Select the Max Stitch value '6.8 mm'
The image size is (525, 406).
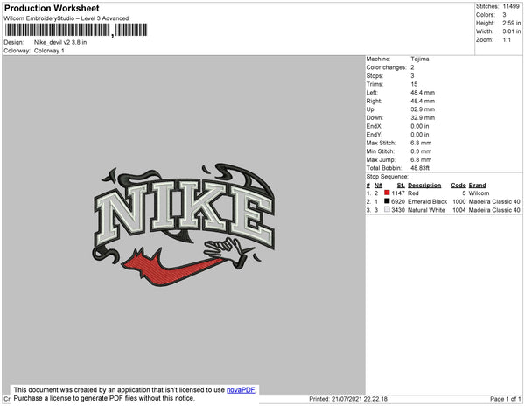[421, 143]
